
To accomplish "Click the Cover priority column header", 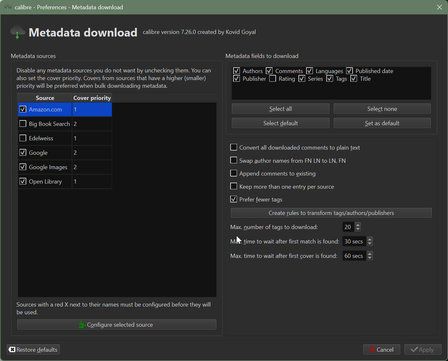I will pos(92,98).
